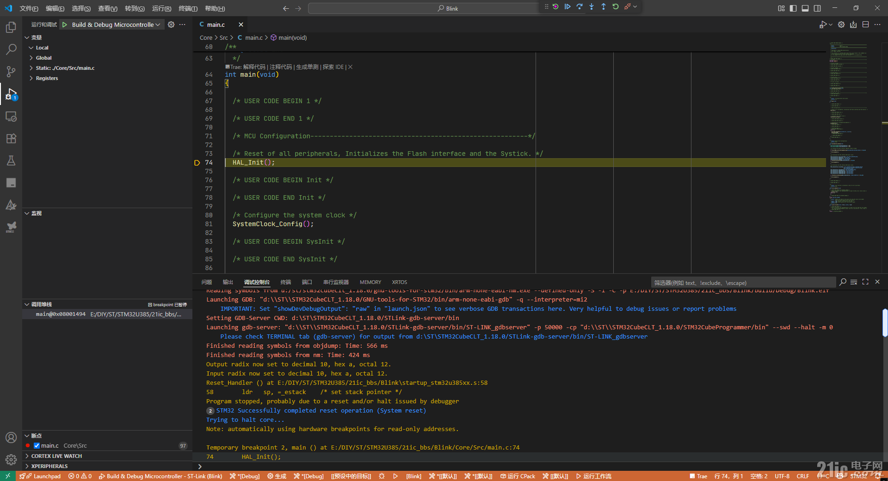The width and height of the screenshot is (888, 481).
Task: Click 生成单测 code lens link
Action: point(307,67)
